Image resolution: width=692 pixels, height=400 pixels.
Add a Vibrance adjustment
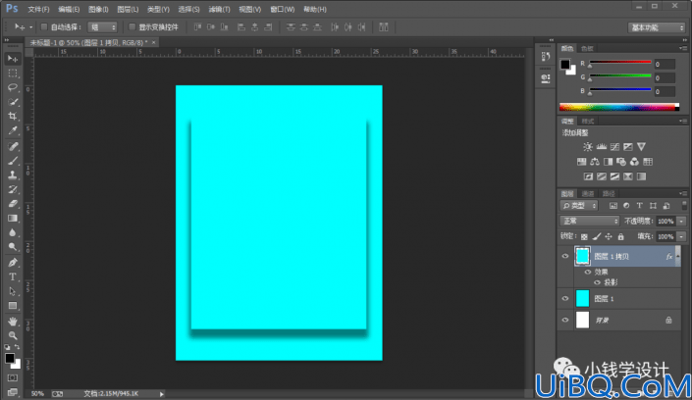pyautogui.click(x=641, y=147)
